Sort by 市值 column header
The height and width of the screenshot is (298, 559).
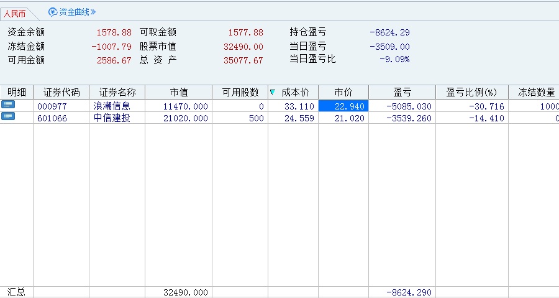pos(179,93)
